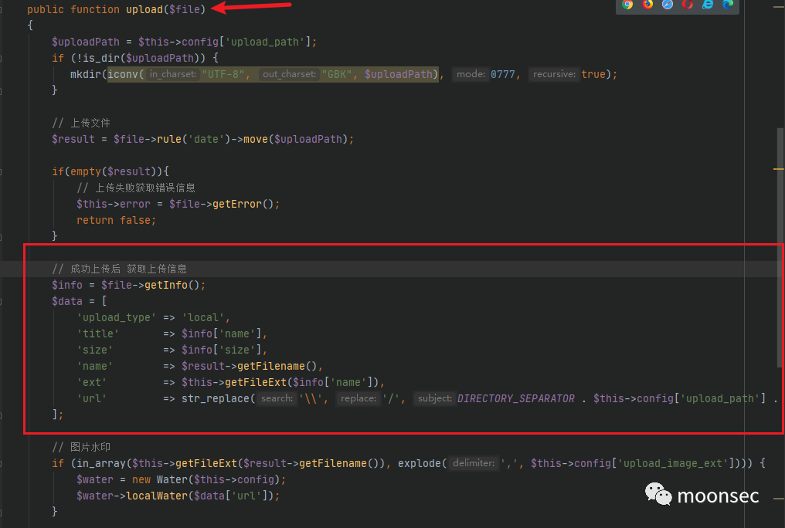Screen dimensions: 785x528
Task: Click 'upload_path' string on $uploadPath assignment line
Action: pyautogui.click(x=265, y=42)
